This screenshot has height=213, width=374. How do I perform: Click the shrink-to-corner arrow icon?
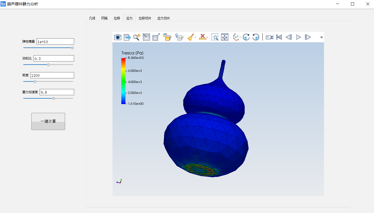tap(146, 37)
